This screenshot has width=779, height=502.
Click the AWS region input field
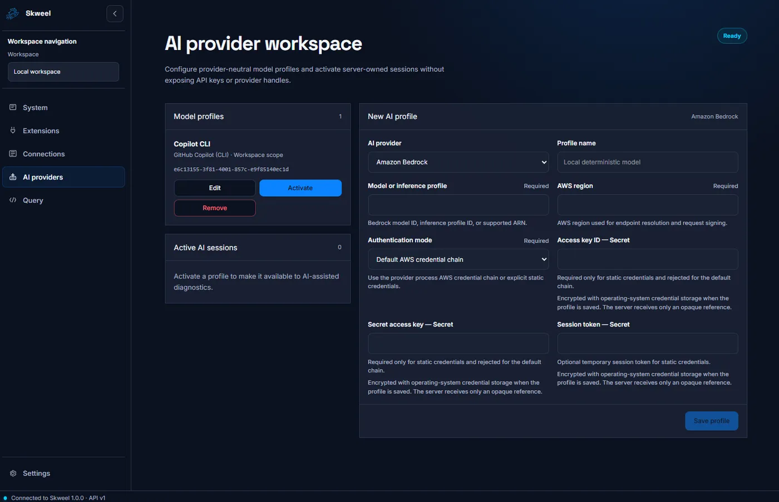click(x=648, y=205)
